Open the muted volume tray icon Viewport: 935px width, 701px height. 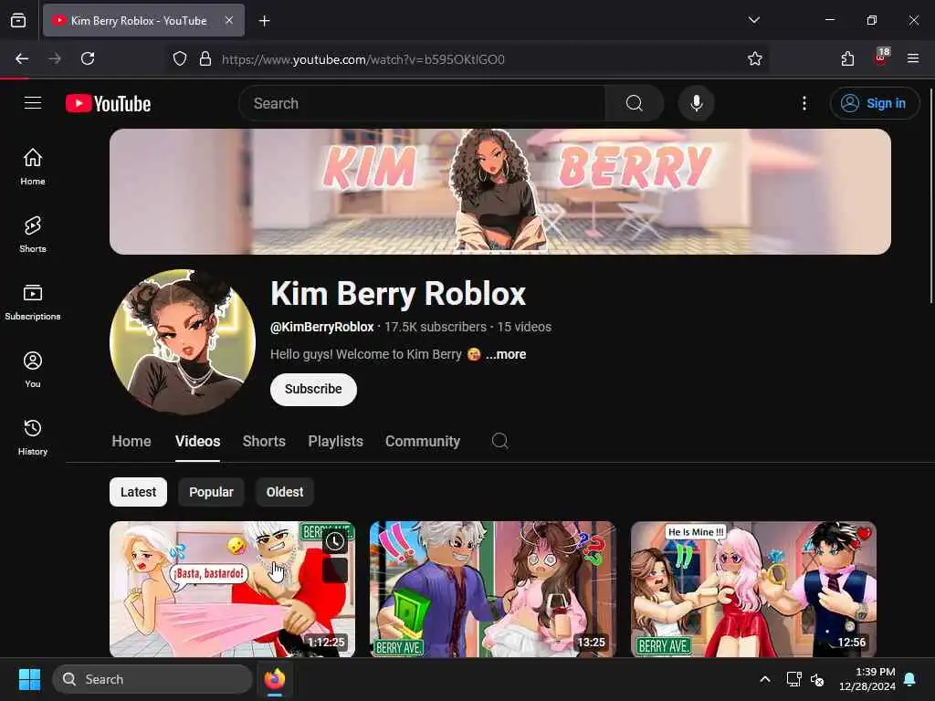tap(817, 679)
